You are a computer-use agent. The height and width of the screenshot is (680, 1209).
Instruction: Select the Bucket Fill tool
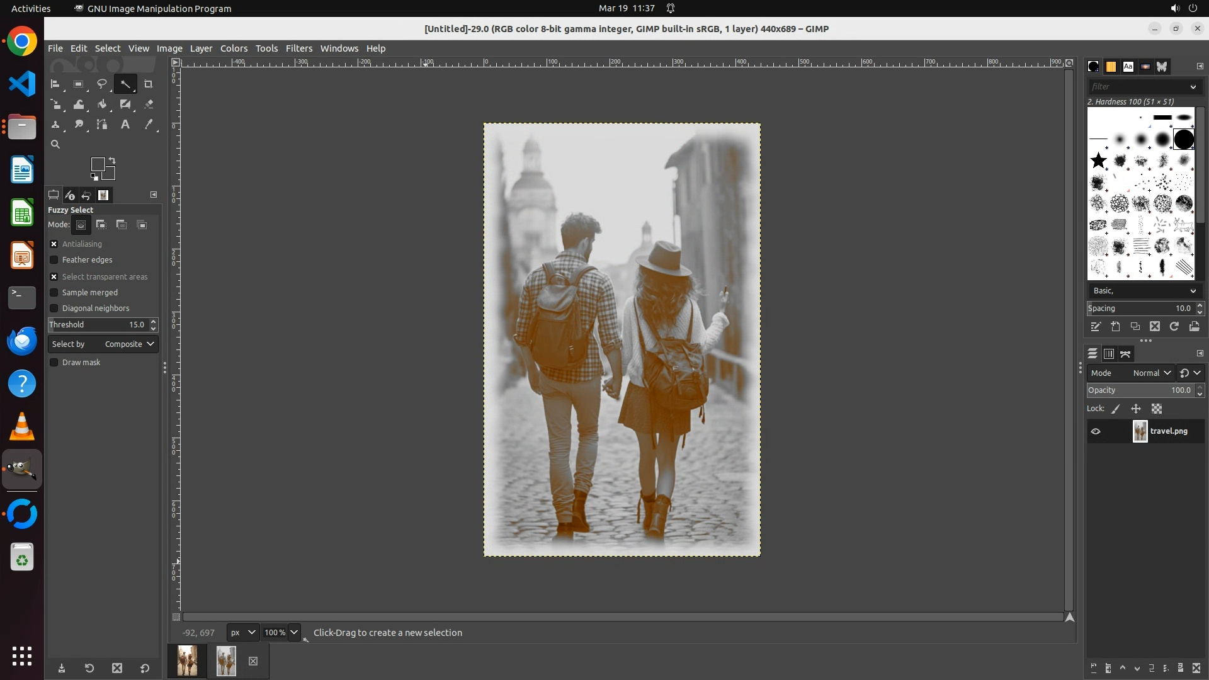coord(102,105)
